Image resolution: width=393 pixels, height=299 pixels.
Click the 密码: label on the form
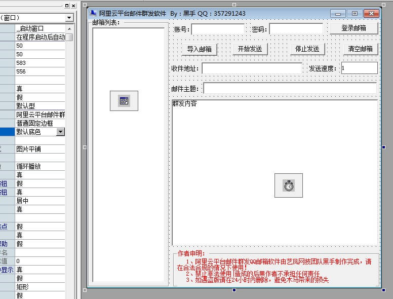[x=260, y=29]
